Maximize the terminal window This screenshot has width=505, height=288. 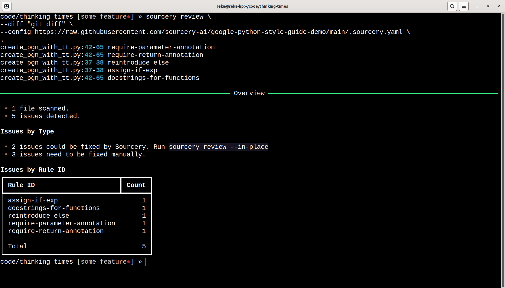(488, 6)
